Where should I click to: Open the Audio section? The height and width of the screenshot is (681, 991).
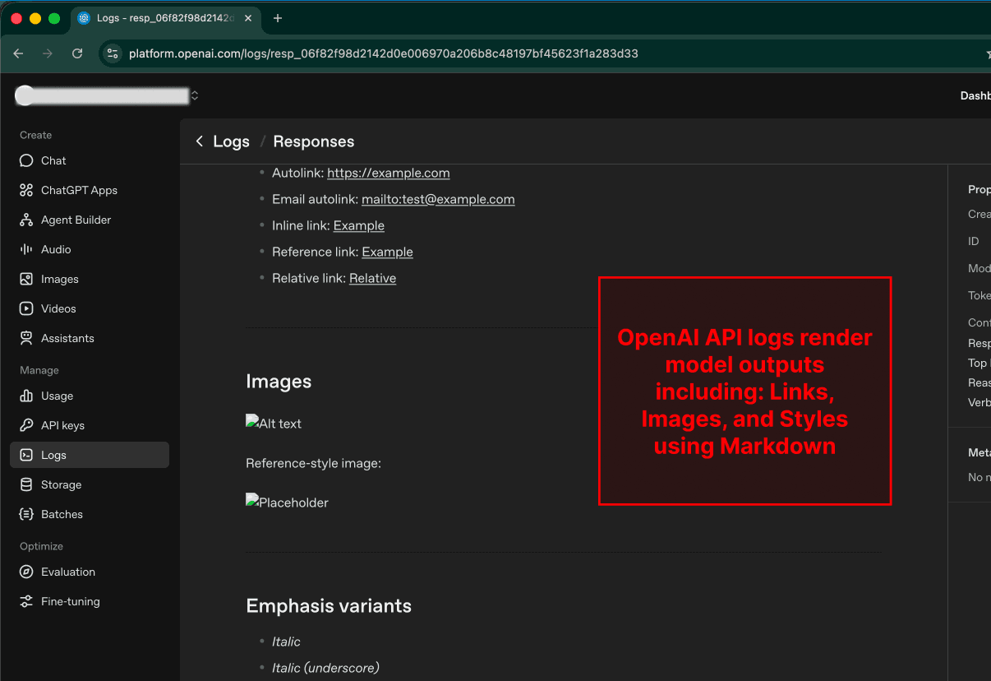54,249
